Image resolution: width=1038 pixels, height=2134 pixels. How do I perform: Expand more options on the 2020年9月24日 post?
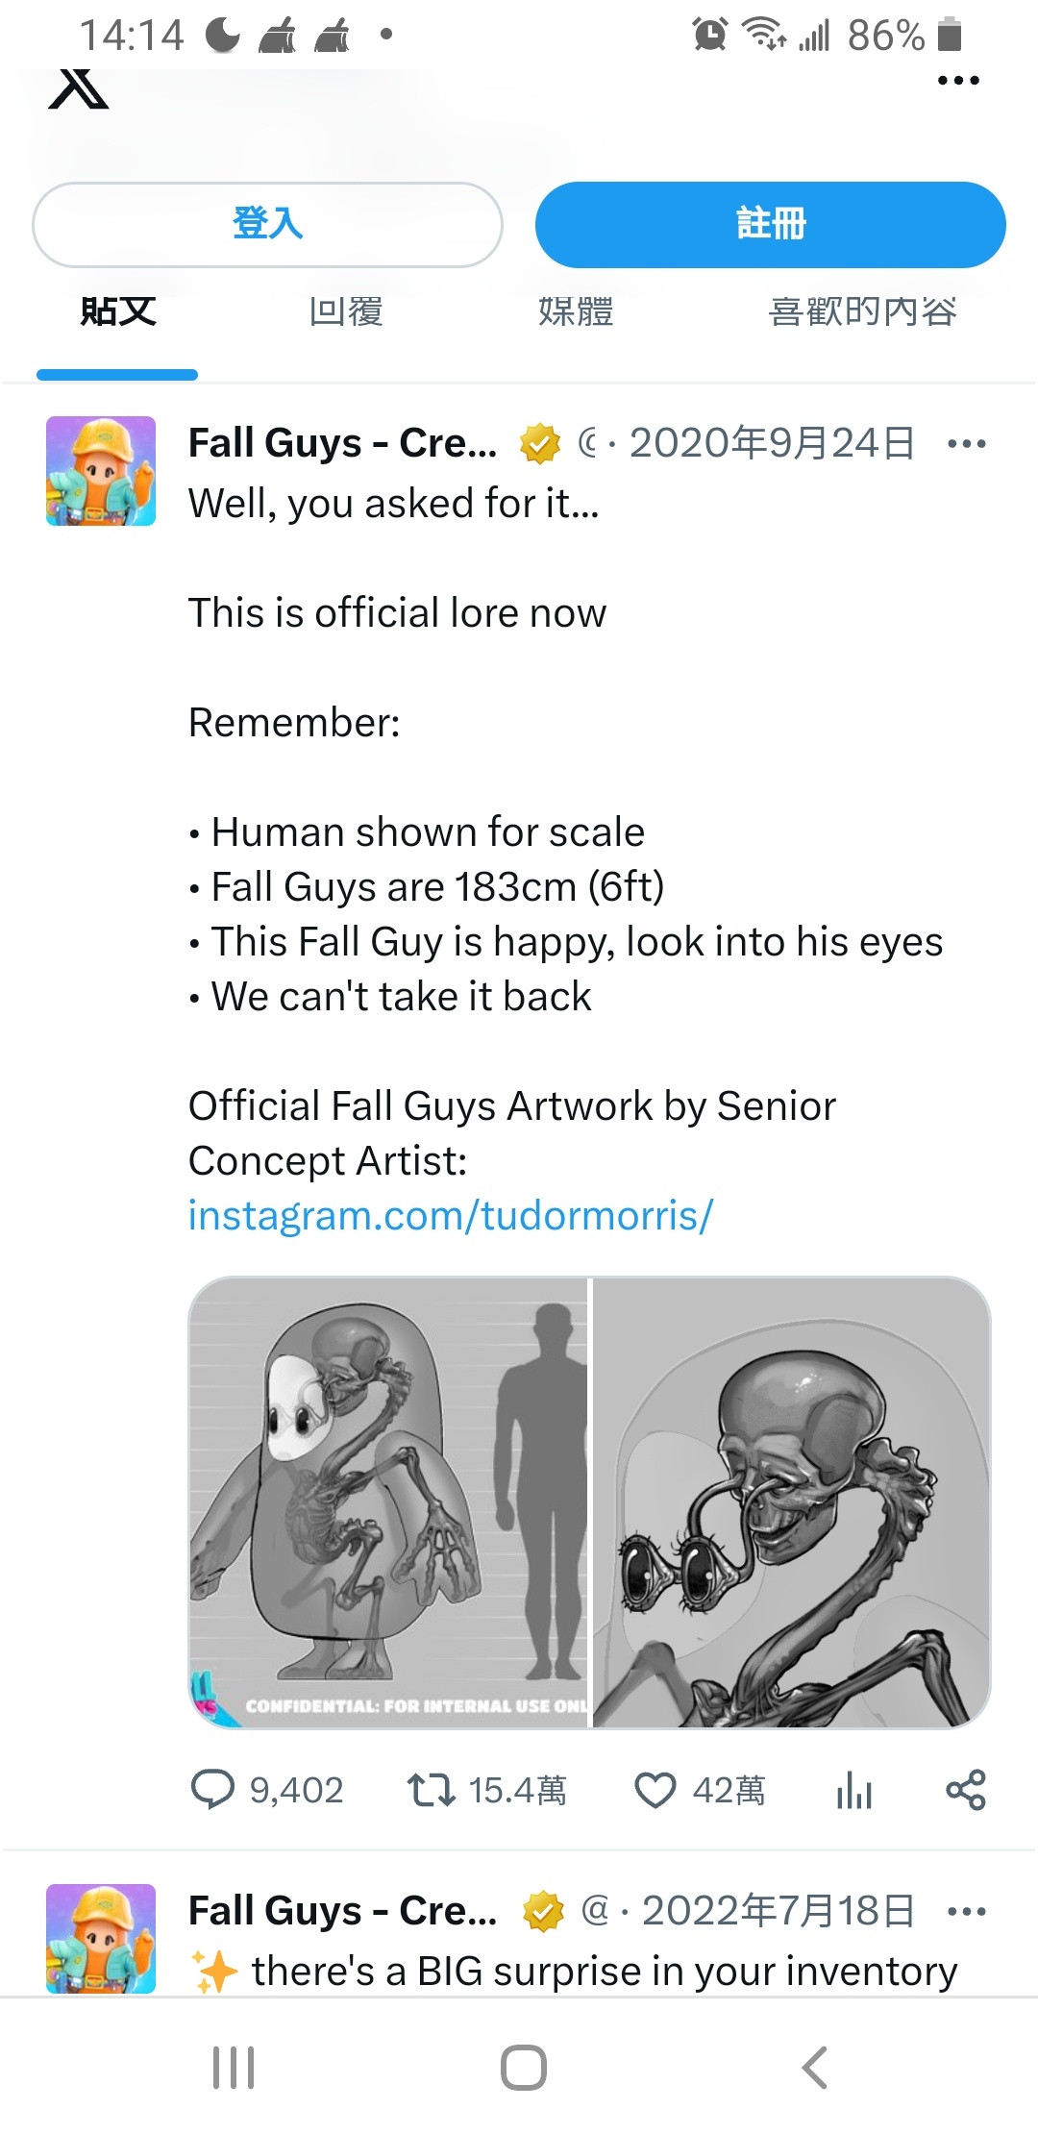[x=966, y=443]
